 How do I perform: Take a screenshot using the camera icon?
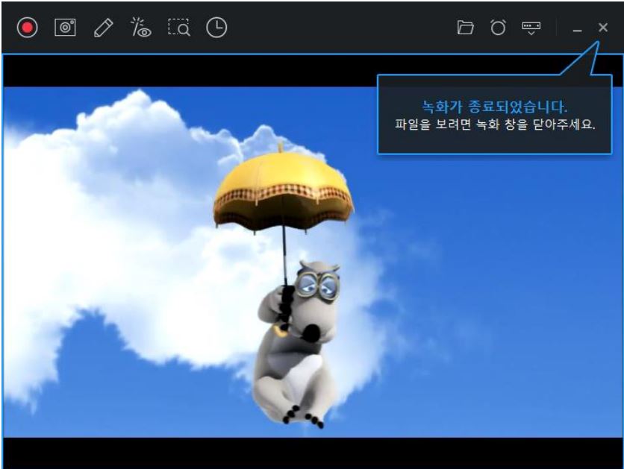pos(66,28)
